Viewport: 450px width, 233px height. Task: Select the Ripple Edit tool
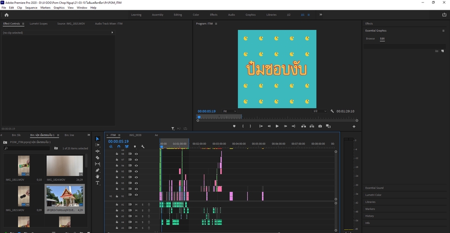(97, 151)
